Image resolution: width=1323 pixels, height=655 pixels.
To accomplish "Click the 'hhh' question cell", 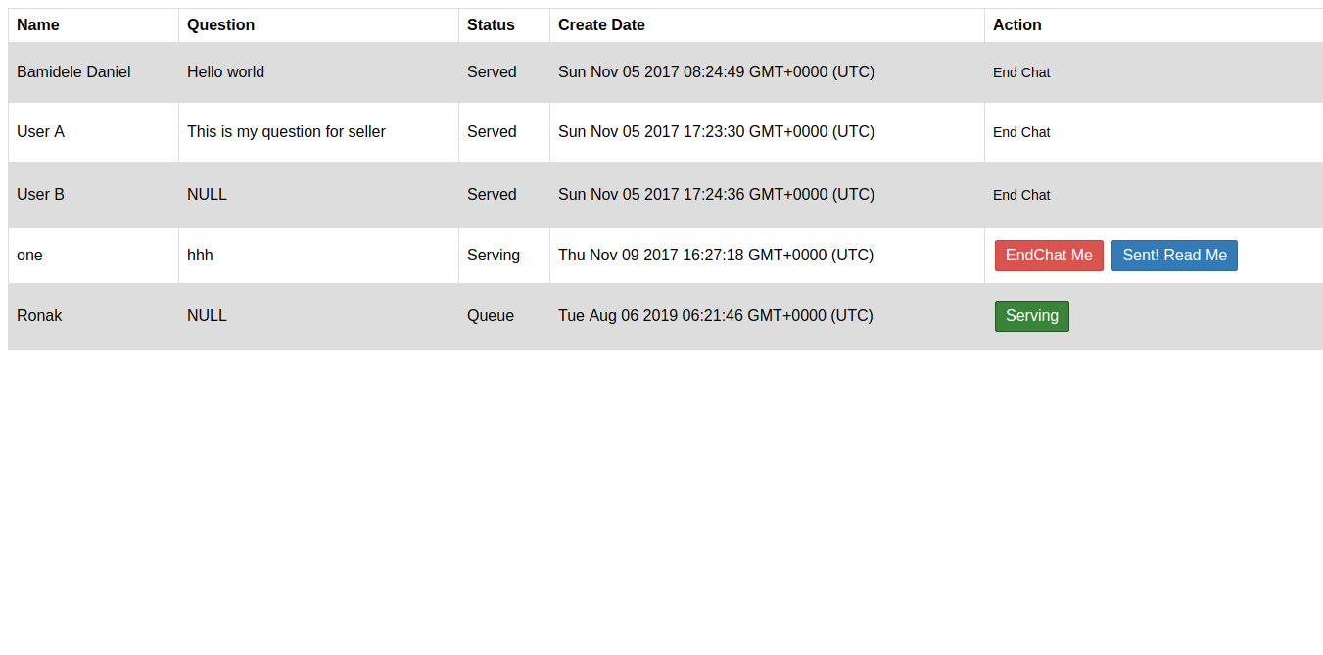I will point(200,256).
